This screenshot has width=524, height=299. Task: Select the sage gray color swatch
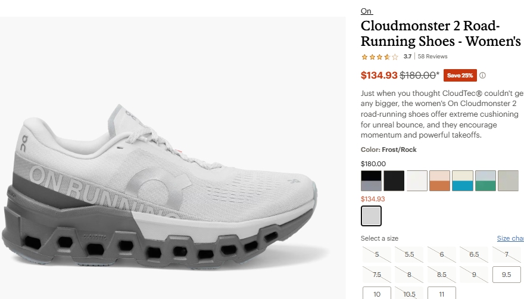click(508, 181)
